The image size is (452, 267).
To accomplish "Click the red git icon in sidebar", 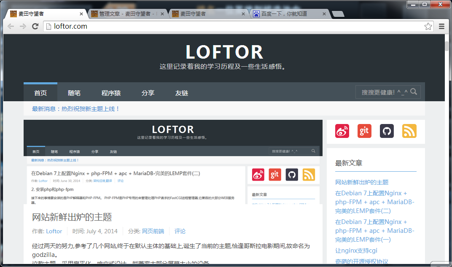I will coord(364,131).
